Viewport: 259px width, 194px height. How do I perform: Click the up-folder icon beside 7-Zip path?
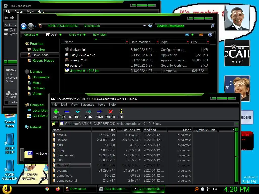pos(54,124)
